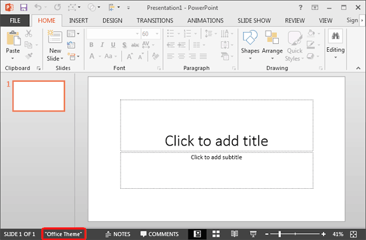The width and height of the screenshot is (366, 240).
Task: Toggle the Comments pane
Action: (x=160, y=234)
